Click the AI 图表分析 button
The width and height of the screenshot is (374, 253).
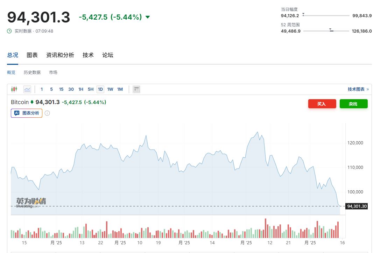(27, 113)
